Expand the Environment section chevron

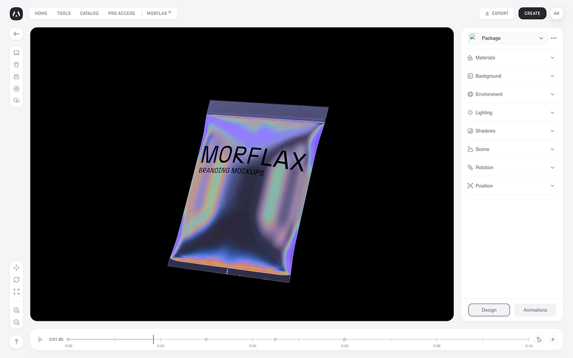pyautogui.click(x=552, y=95)
